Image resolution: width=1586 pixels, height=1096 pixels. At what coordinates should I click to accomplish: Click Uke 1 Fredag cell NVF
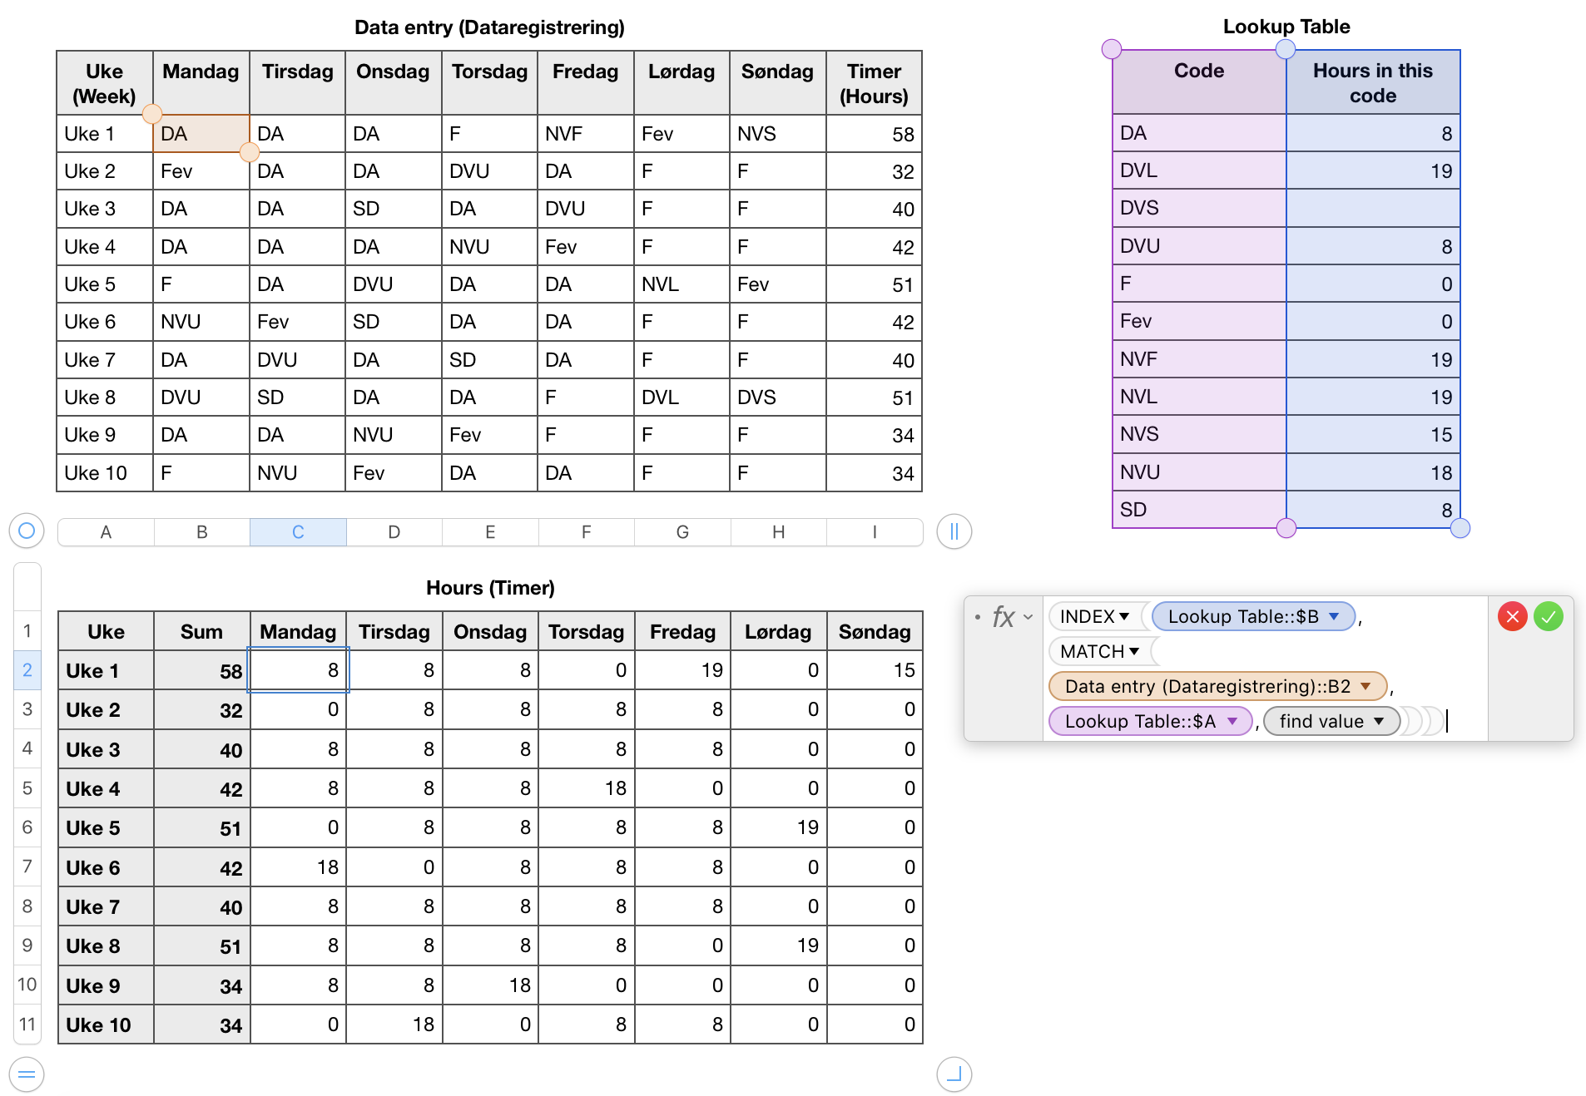click(x=586, y=134)
